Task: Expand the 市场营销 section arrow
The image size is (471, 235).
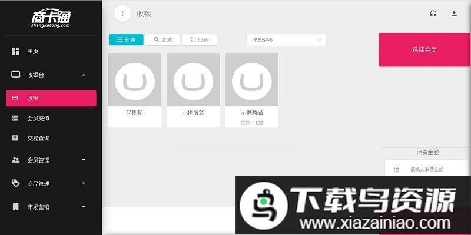Action: coord(84,207)
